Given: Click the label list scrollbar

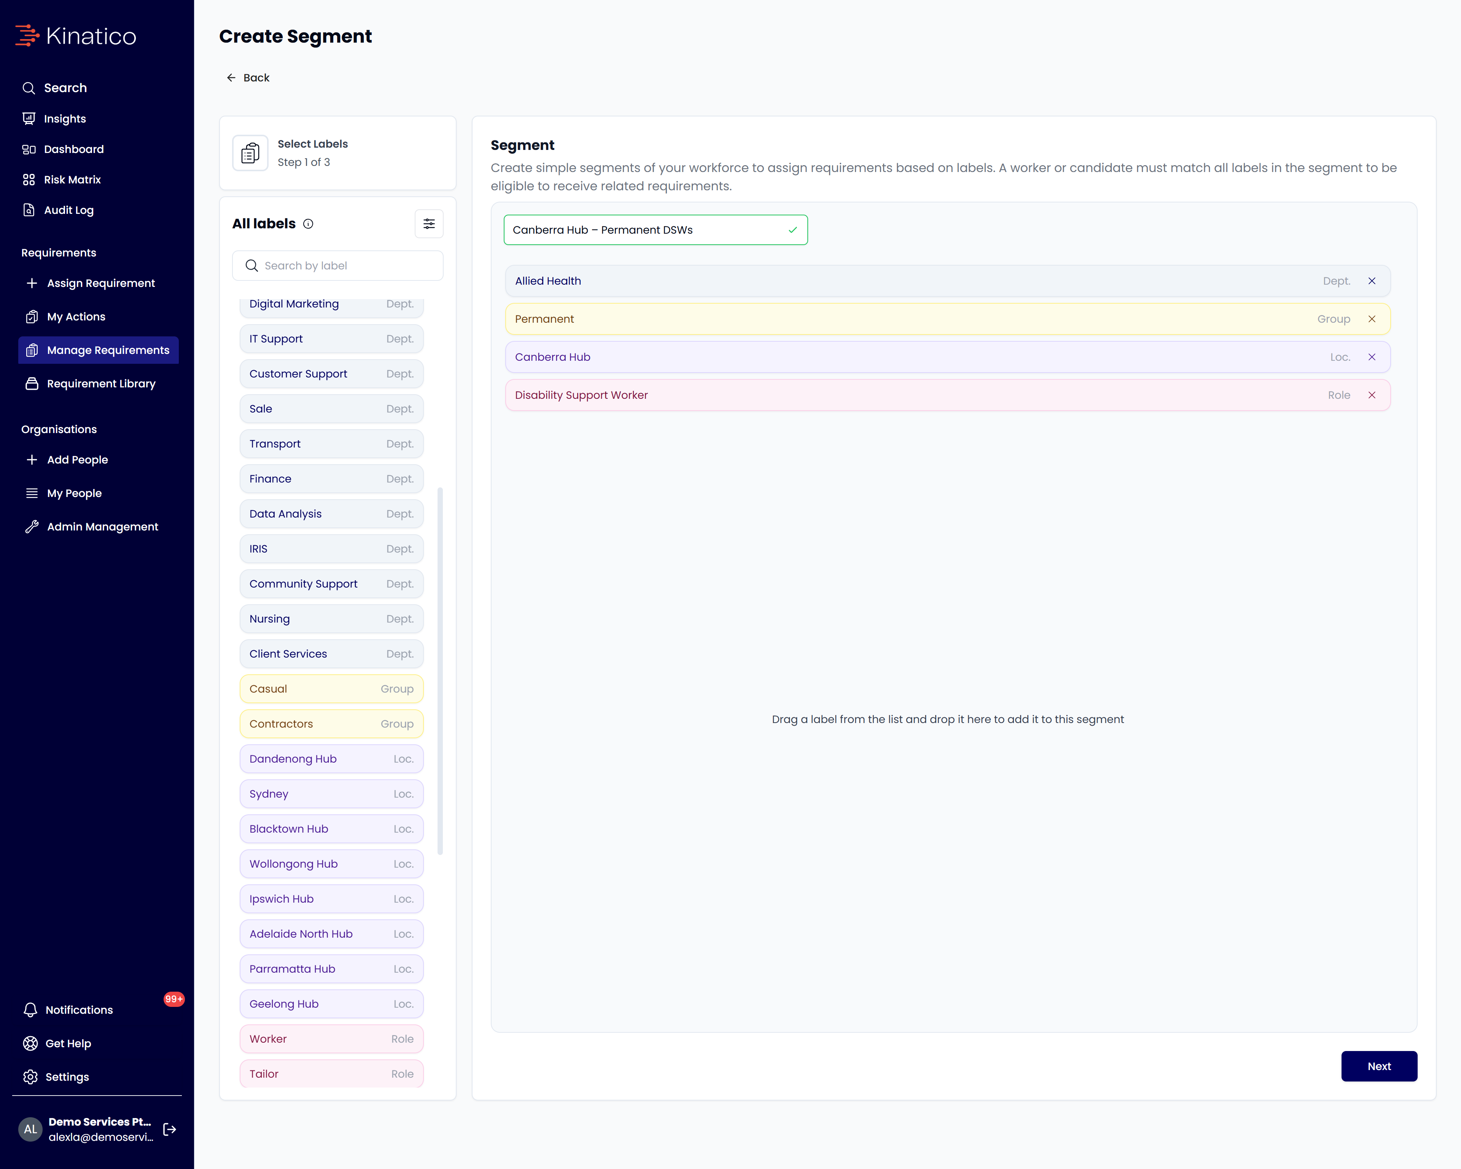Looking at the screenshot, I should (441, 671).
